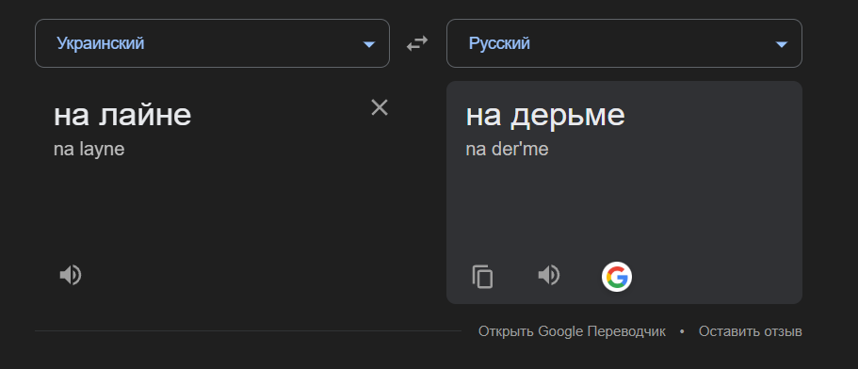Copy the translation to the clipboard
The height and width of the screenshot is (369, 858).
tap(482, 276)
